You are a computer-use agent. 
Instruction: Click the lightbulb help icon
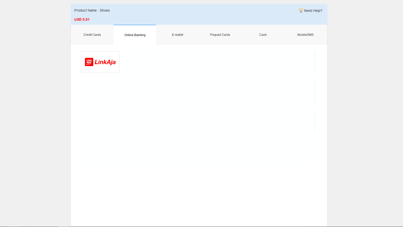click(301, 10)
